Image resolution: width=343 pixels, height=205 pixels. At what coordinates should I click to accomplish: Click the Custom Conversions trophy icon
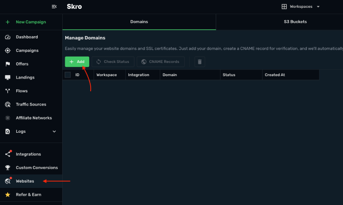(x=8, y=168)
